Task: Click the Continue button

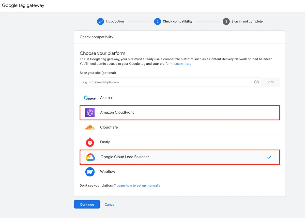Action: [x=87, y=204]
